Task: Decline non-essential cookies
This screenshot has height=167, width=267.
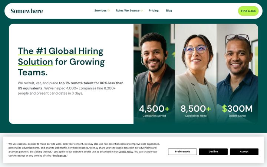Action: tap(213, 151)
